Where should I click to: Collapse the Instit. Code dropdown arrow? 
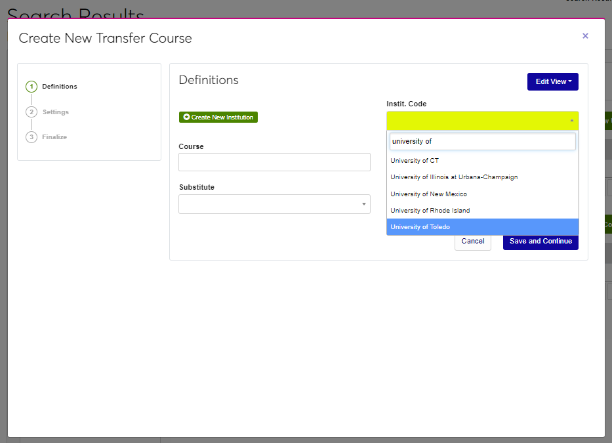[x=572, y=121]
